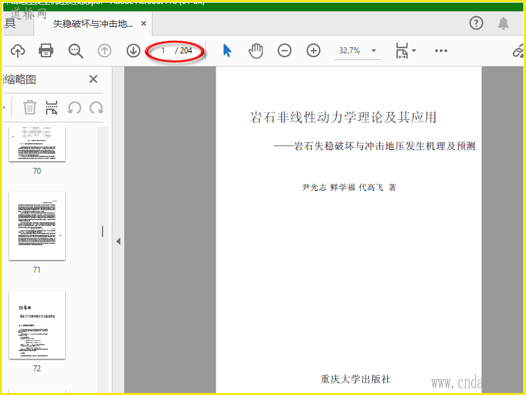
Task: Select page 72 thumbnail
Action: point(37,325)
